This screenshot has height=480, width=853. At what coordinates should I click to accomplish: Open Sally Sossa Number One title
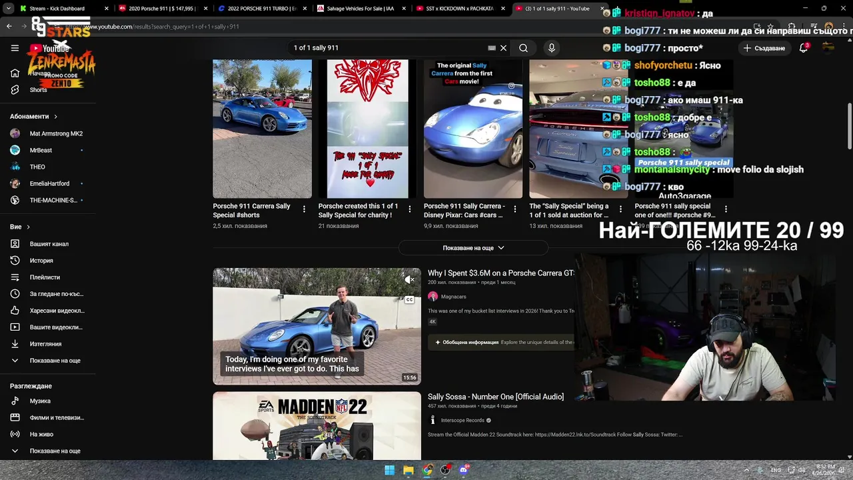pos(496,397)
